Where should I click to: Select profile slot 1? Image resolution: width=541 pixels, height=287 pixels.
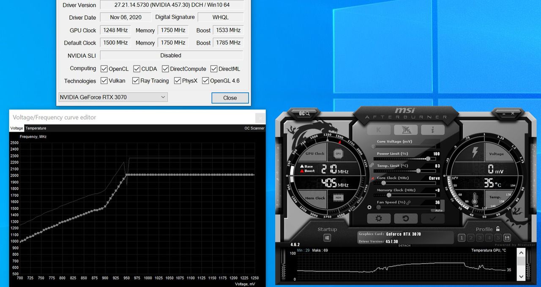pos(462,238)
